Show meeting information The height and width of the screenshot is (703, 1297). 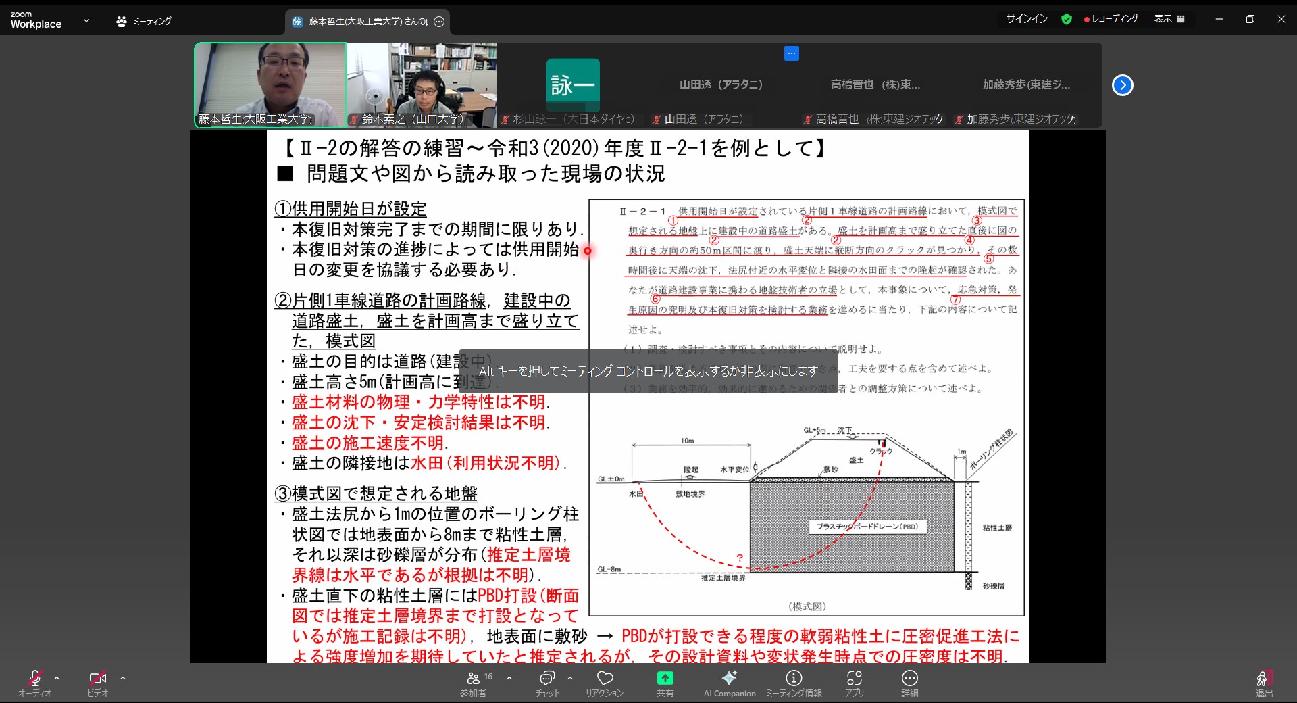pyautogui.click(x=794, y=679)
